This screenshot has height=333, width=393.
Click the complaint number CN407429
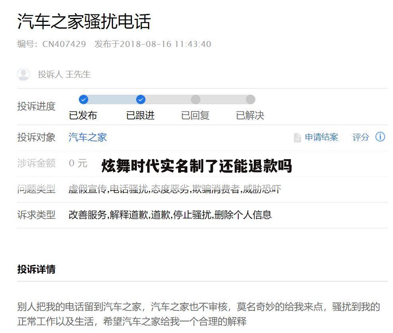pyautogui.click(x=64, y=44)
